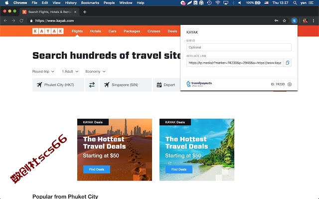Click the password key icon in address bar
Screen dimensions: 319x199
tap(276, 20)
